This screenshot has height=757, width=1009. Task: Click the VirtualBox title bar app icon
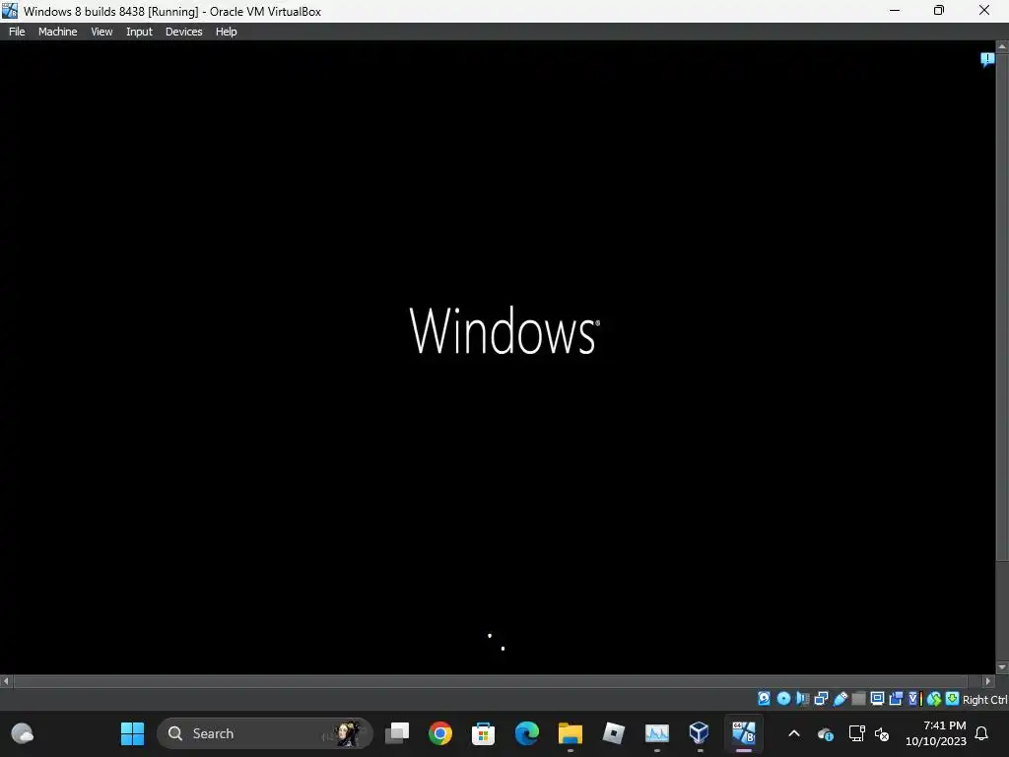point(10,11)
